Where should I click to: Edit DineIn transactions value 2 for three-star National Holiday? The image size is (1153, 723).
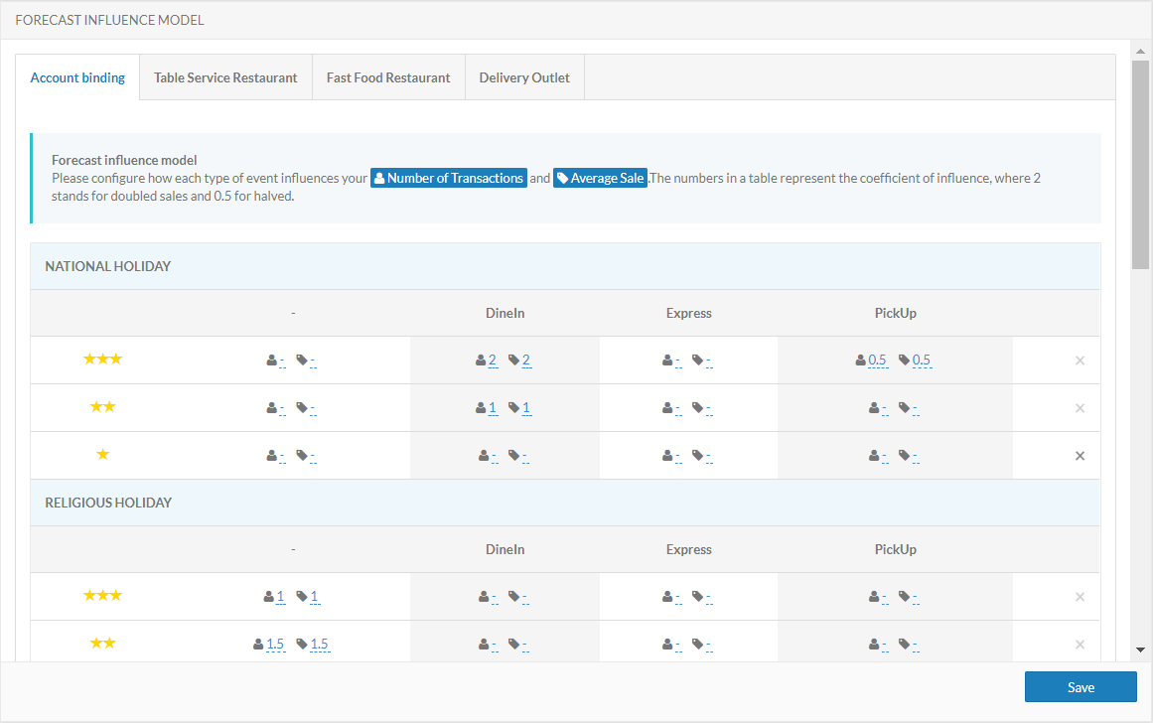493,361
